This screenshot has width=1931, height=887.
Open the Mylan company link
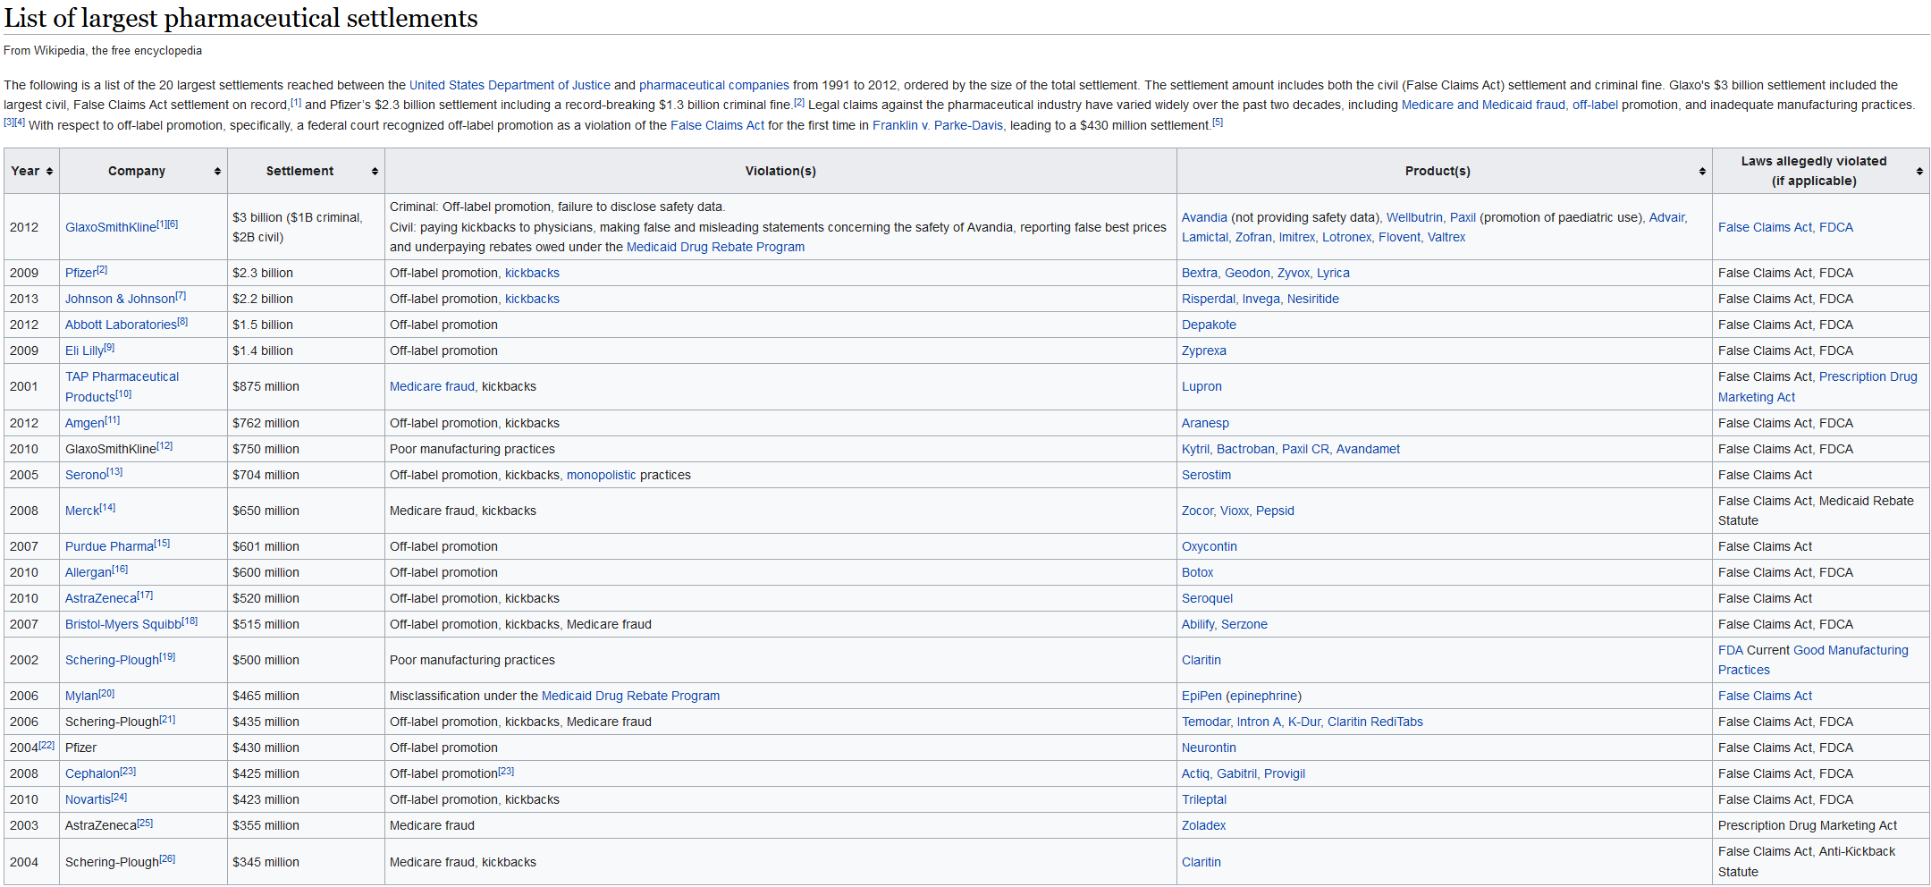coord(81,696)
